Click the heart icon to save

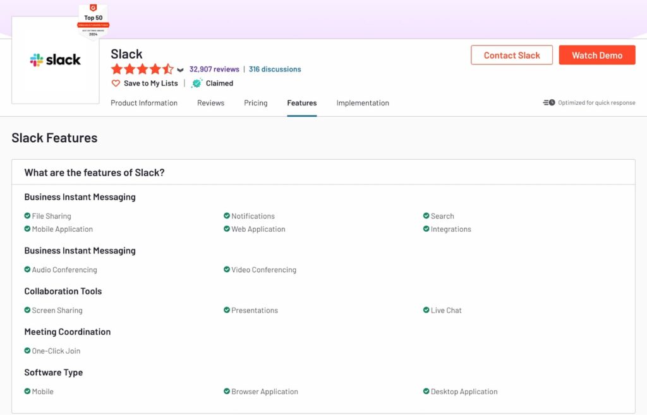(x=116, y=83)
